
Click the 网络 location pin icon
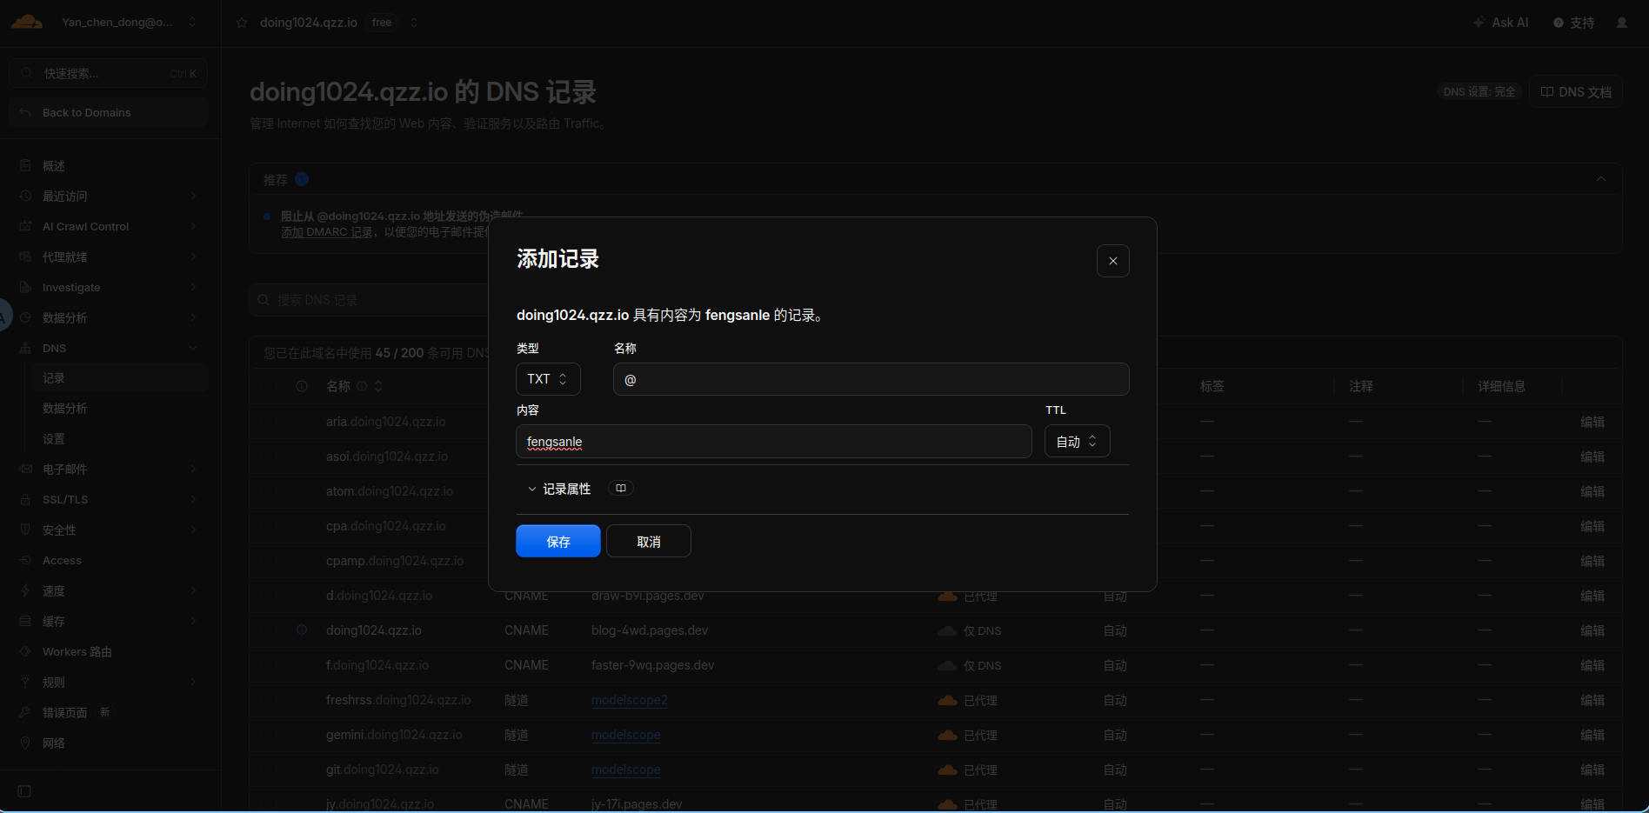pos(25,743)
